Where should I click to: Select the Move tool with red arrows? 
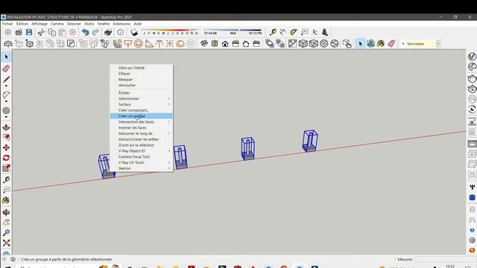7,147
